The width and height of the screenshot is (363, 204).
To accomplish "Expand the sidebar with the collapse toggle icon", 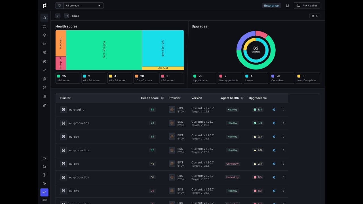I will (44, 158).
